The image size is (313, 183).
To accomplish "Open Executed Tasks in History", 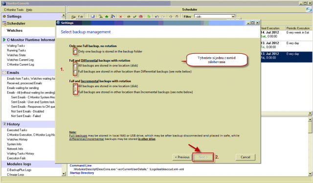I will [17, 130].
